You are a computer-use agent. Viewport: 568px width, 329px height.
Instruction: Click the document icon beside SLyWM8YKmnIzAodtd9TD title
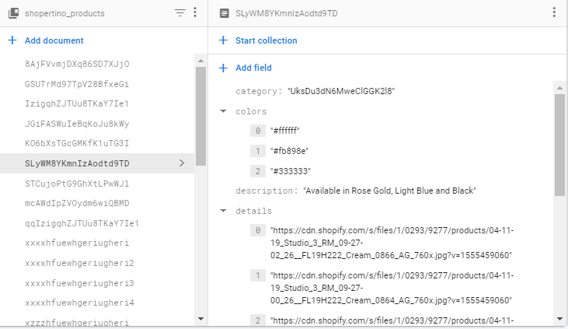coord(225,13)
